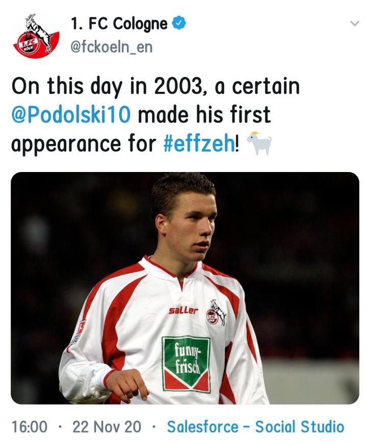Screen dimensions: 367x443
Task: Expand the tweet options chevron
Action: pyautogui.click(x=355, y=24)
